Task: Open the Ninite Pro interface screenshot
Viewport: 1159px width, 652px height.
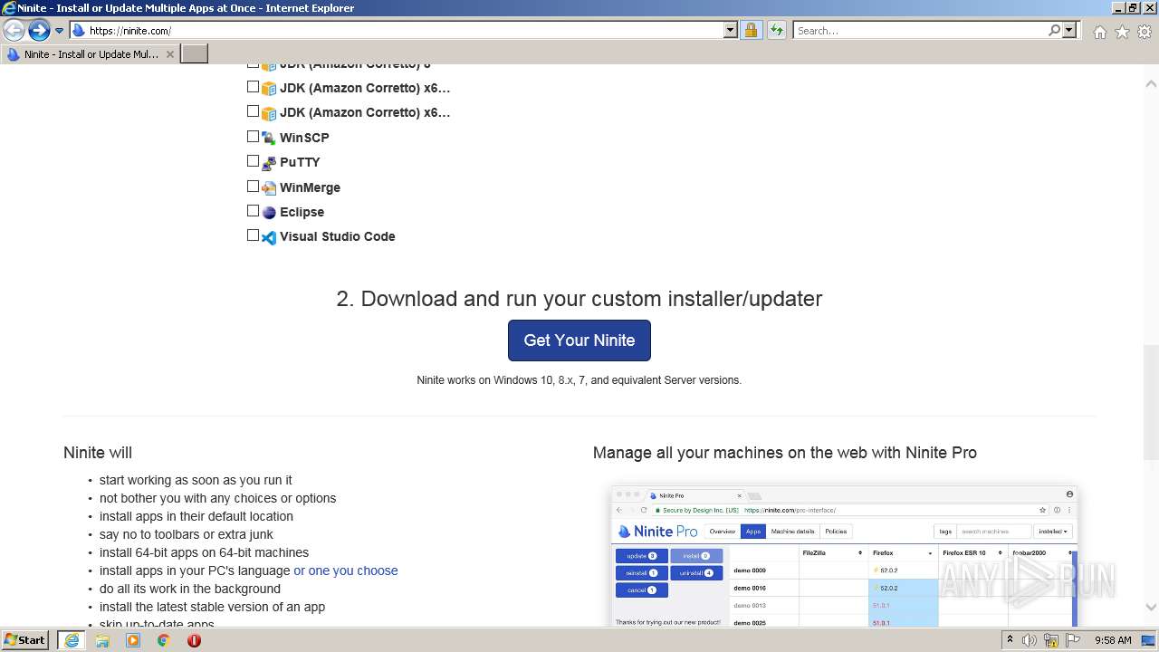Action: (844, 556)
